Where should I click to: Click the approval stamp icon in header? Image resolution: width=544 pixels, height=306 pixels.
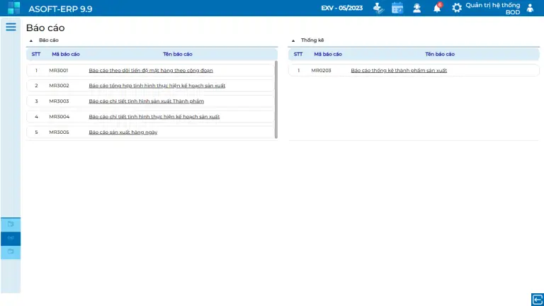(378, 8)
